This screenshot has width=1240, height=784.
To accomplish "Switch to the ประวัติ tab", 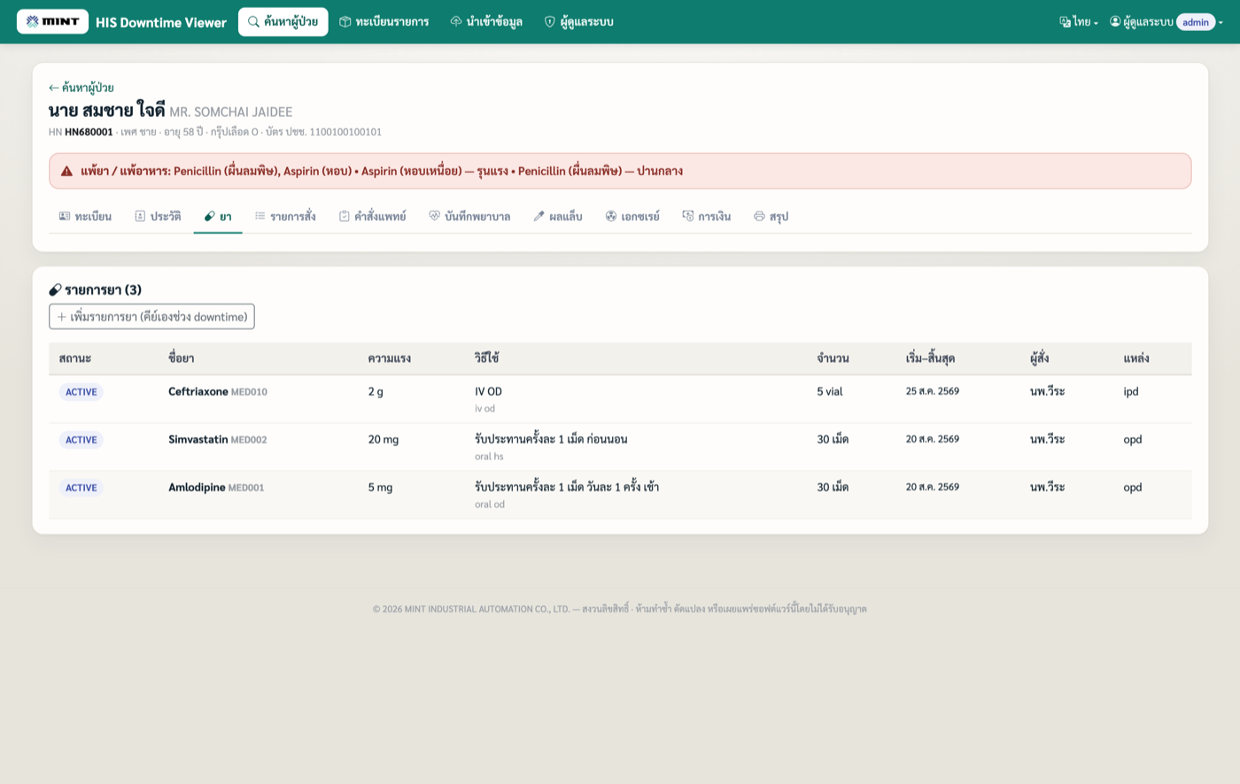I will pos(158,216).
